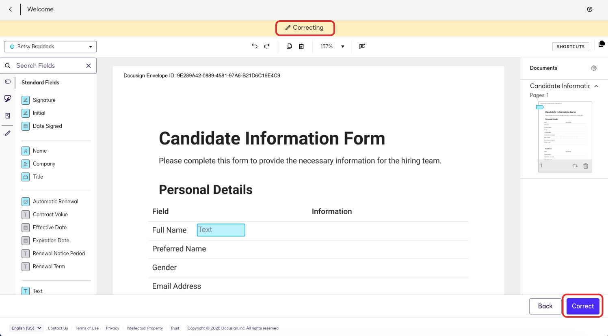608x336 pixels.
Task: Open the Standard Fields sidebar tab
Action: coord(8,82)
